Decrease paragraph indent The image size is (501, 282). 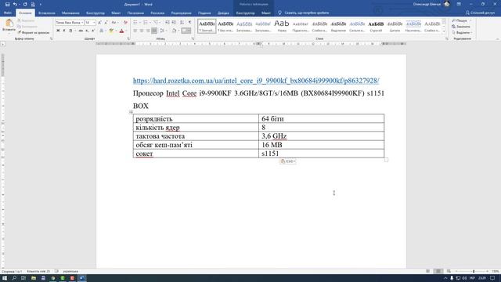click(x=167, y=23)
